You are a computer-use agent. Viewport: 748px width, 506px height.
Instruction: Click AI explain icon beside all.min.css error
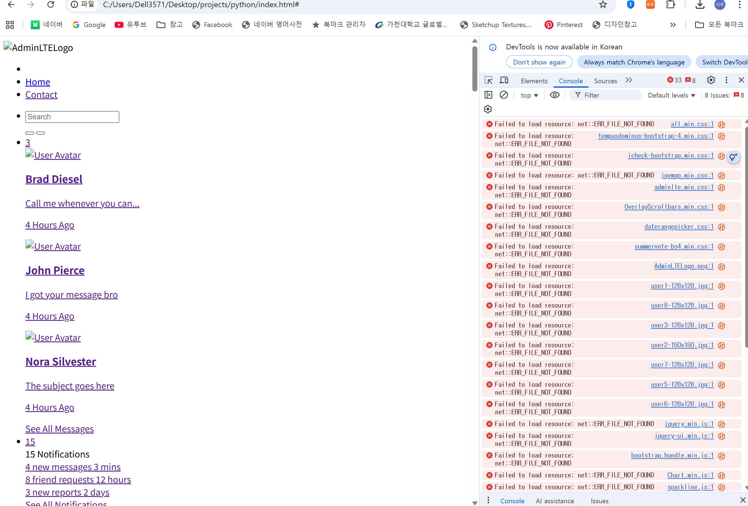(x=722, y=125)
